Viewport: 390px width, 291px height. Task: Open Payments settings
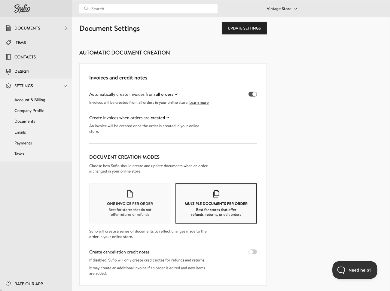point(23,143)
